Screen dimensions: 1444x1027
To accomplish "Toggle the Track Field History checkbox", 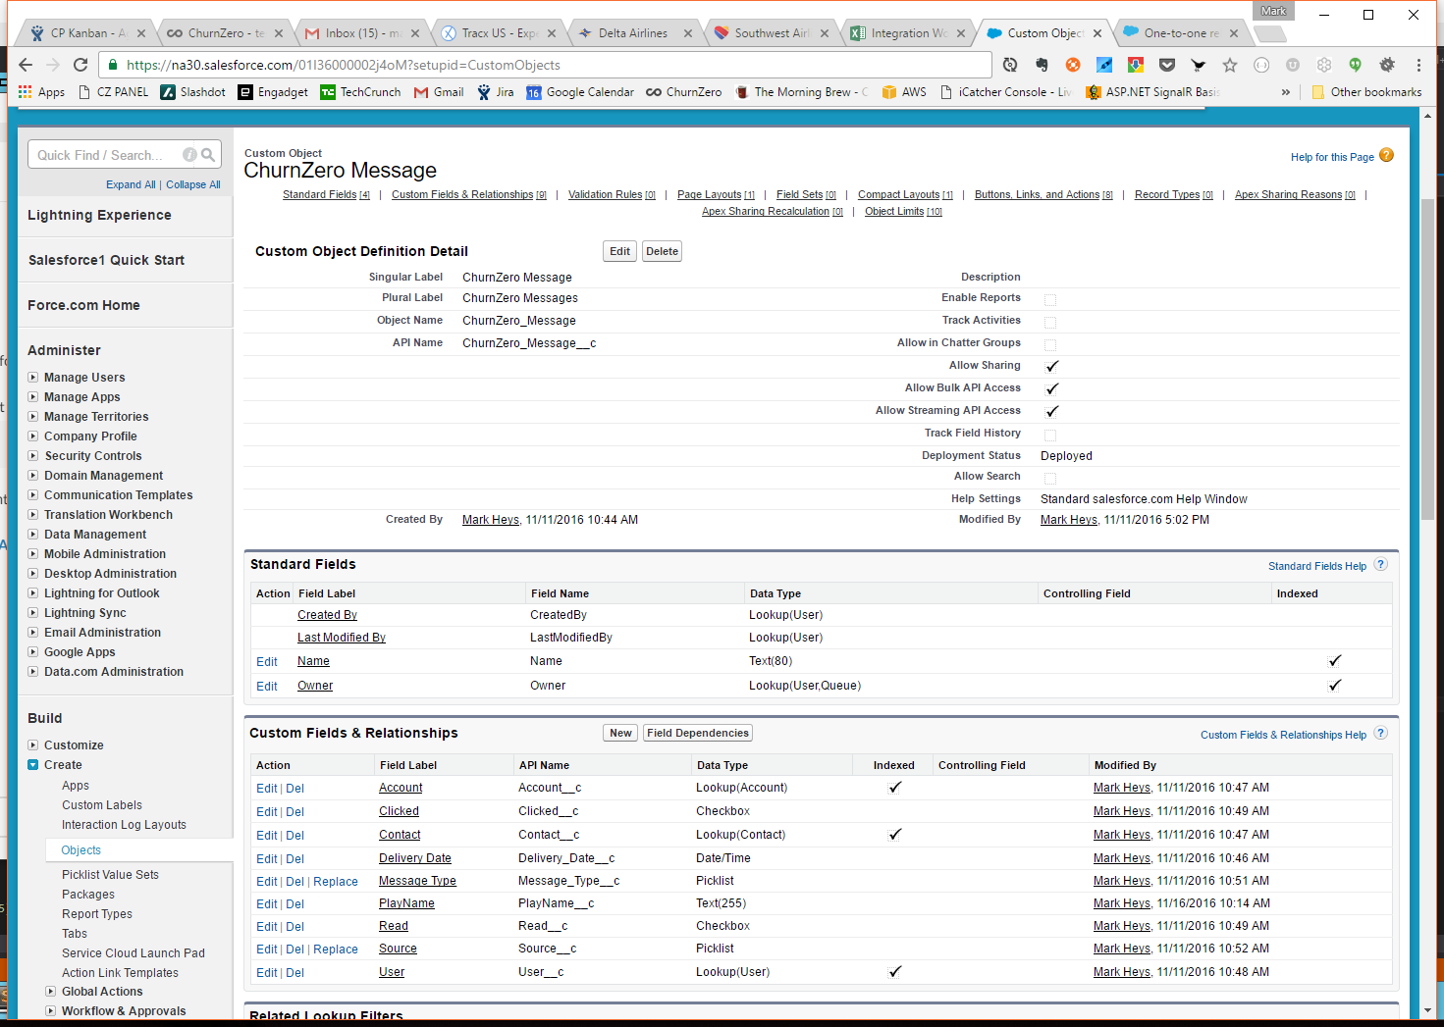I will [1050, 436].
